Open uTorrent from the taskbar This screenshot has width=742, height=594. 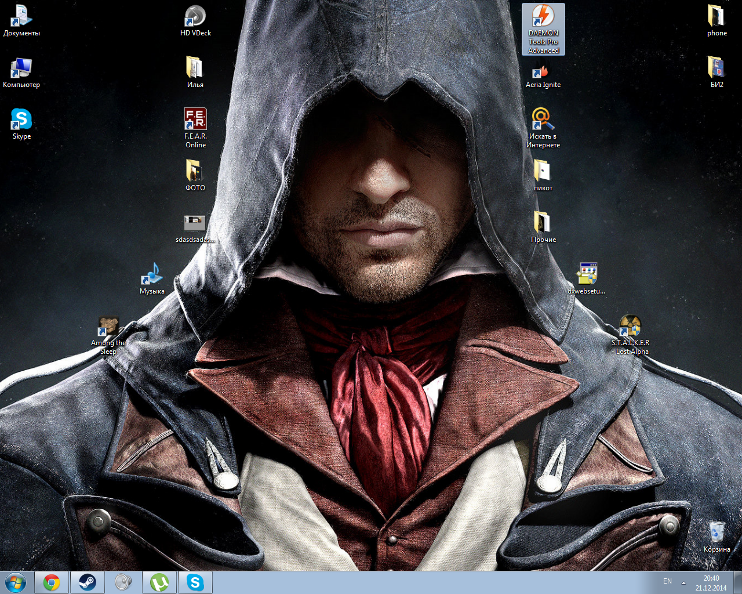coord(159,582)
